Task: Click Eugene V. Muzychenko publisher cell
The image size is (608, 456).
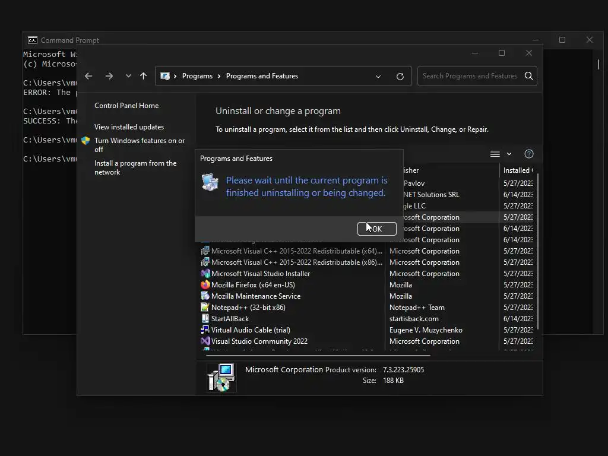Action: (x=426, y=330)
